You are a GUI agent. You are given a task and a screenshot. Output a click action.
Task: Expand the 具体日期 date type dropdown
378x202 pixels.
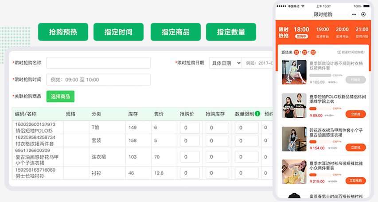click(226, 63)
